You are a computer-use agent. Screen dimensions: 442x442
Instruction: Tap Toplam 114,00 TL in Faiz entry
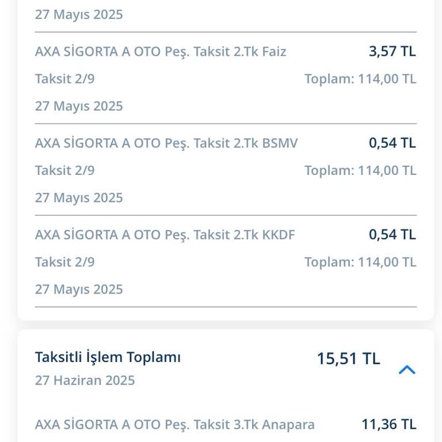coord(360,79)
